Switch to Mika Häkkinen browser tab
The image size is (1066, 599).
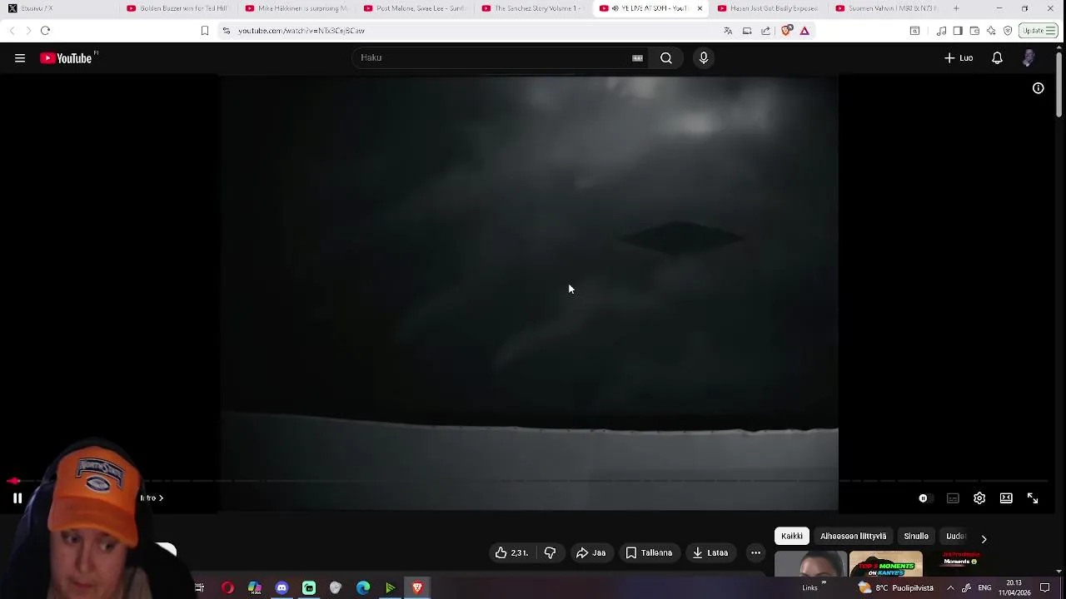[x=296, y=8]
